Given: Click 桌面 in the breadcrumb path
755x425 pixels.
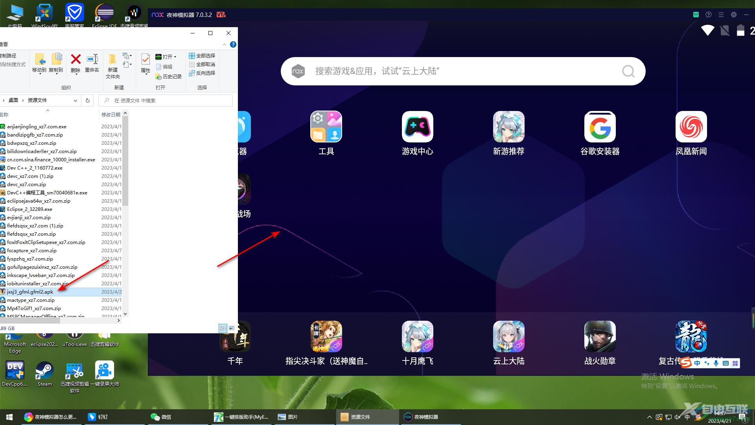Looking at the screenshot, I should coord(13,100).
